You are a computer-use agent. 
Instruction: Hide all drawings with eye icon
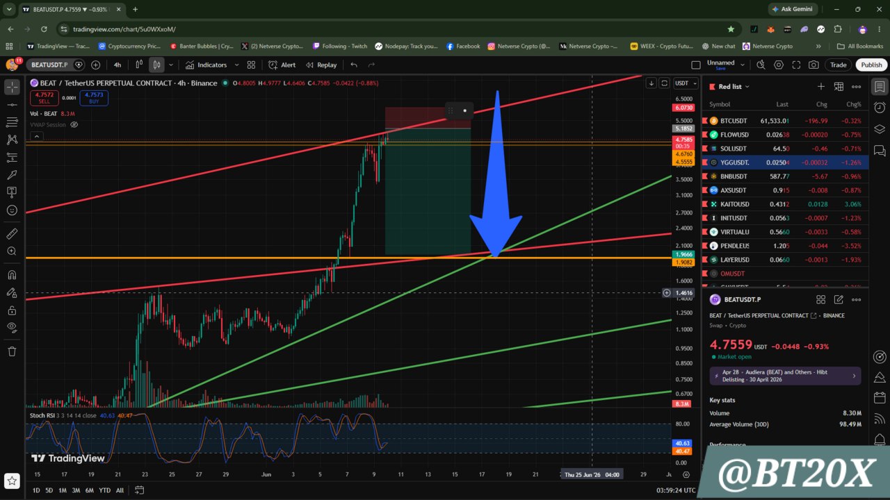coord(12,327)
